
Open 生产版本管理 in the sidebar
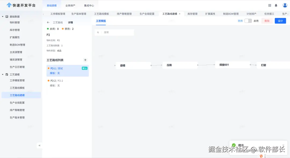(17, 117)
